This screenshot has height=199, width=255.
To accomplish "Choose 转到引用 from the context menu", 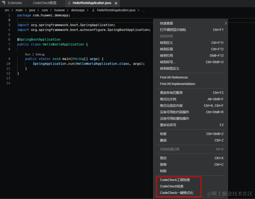I will point(190,56).
